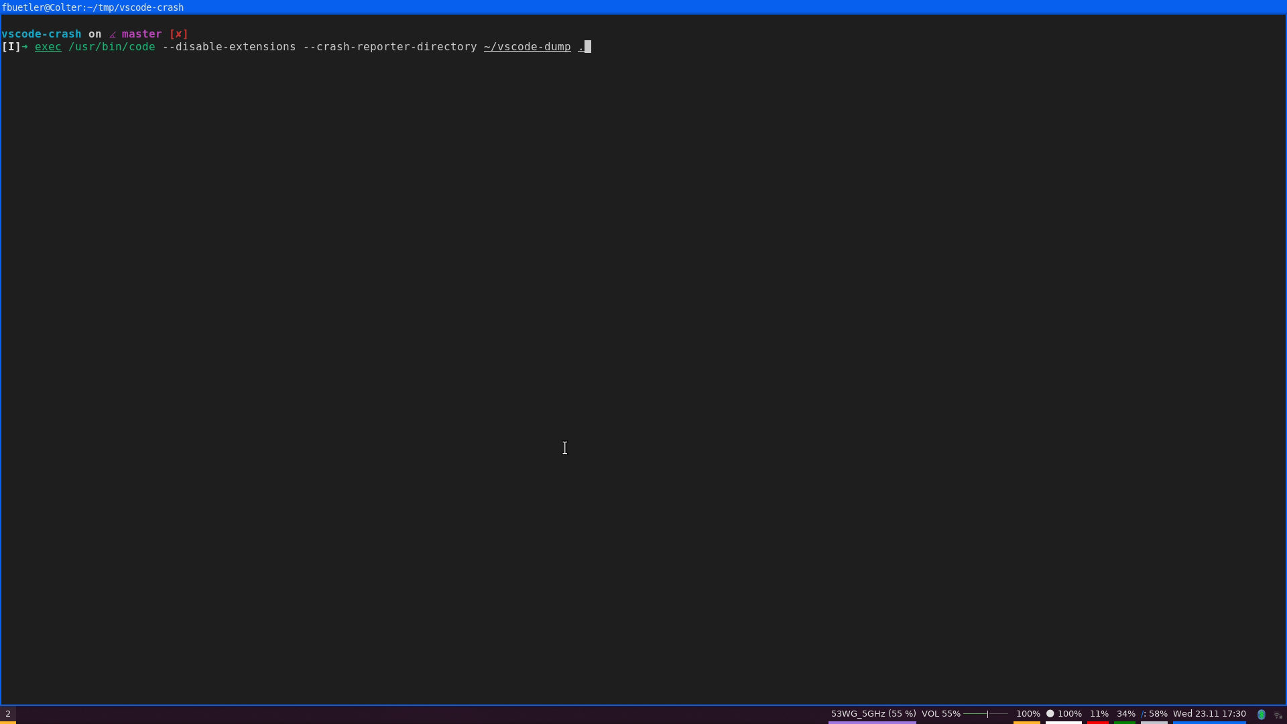Image resolution: width=1287 pixels, height=724 pixels.
Task: Click the disk usage 58% indicator
Action: tap(1154, 714)
